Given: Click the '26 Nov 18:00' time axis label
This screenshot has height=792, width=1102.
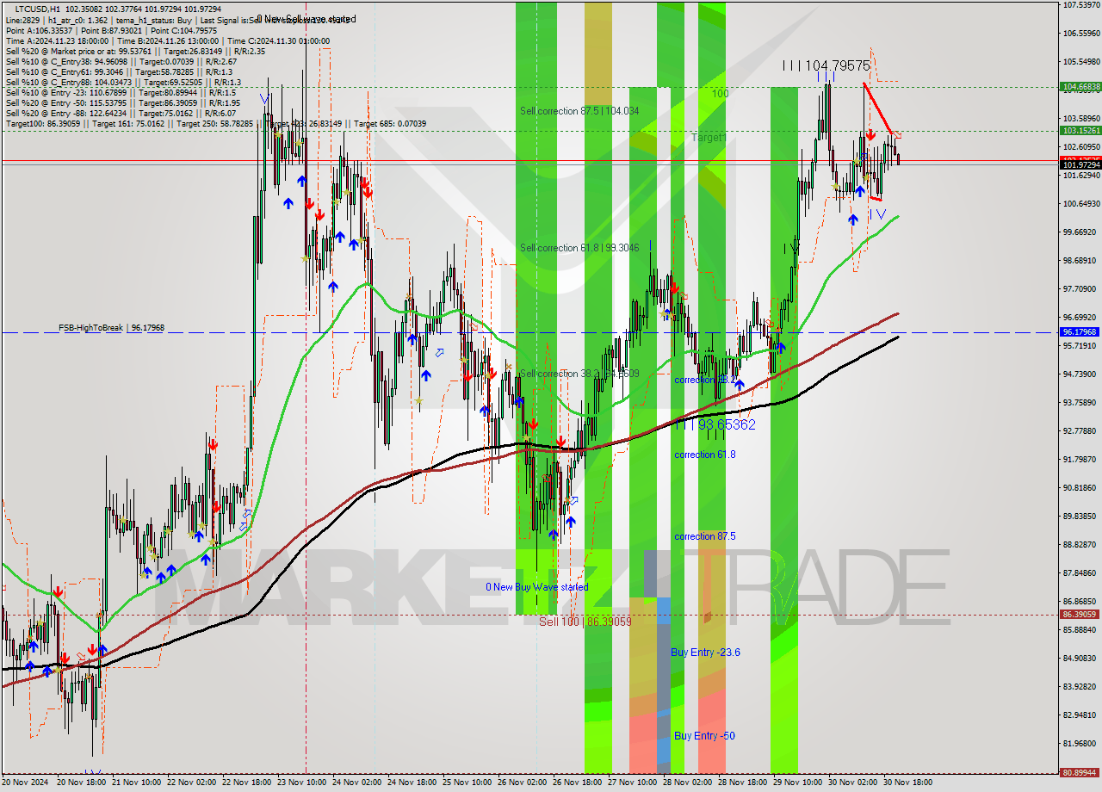Looking at the screenshot, I should click(579, 783).
